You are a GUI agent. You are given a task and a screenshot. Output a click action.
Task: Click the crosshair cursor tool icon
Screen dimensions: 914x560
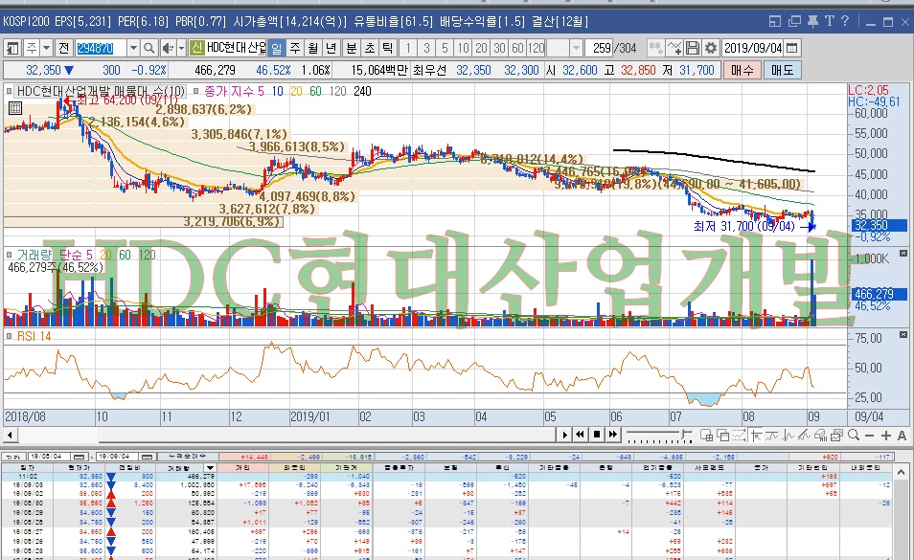[x=757, y=435]
